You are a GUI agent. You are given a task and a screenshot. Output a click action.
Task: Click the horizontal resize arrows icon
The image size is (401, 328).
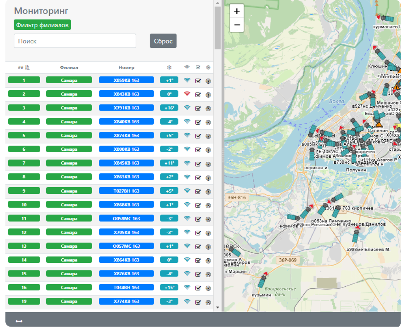click(19, 321)
